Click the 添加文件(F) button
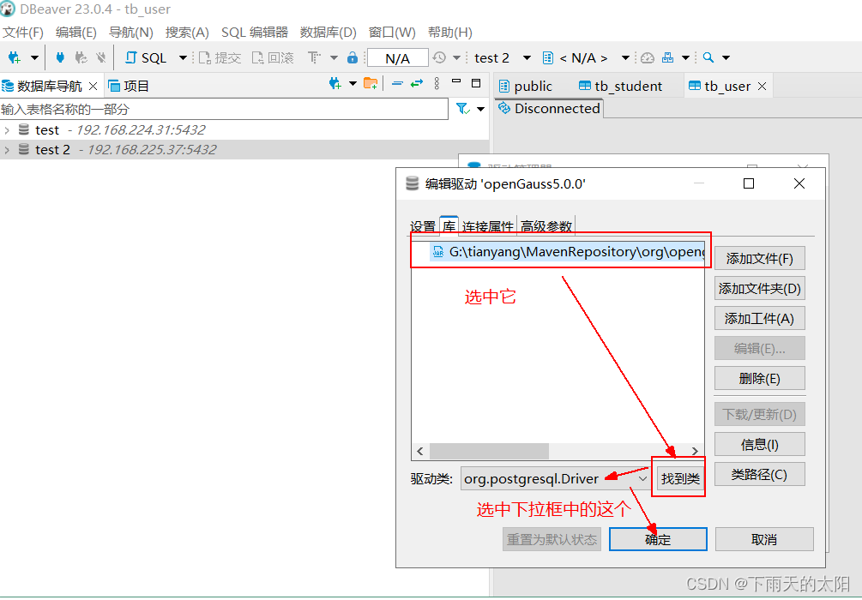Screen dimensions: 862x600 [760, 258]
